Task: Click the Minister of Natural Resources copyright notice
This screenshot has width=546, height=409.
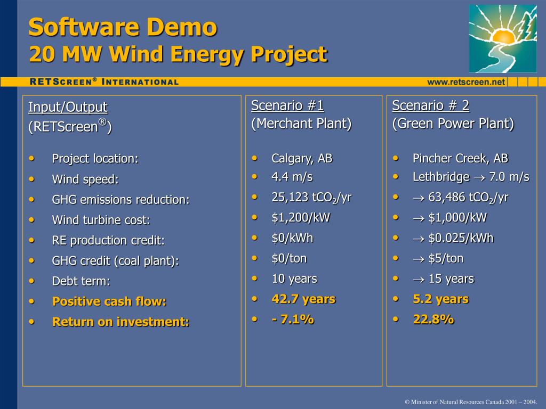Action: (471, 402)
